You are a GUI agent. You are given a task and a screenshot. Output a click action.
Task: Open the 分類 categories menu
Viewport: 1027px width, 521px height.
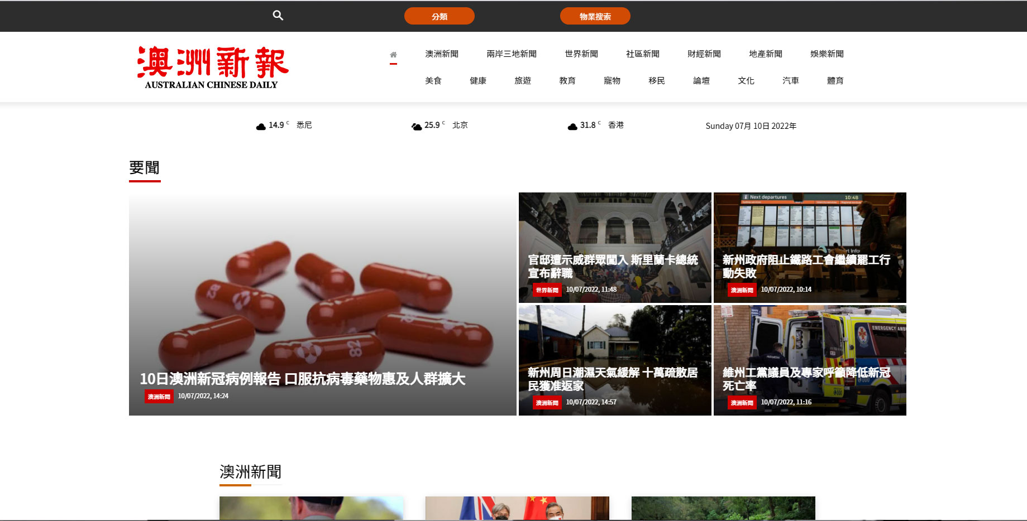click(439, 16)
